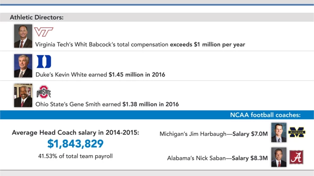
Task: Click 'Ohio State's Gene Smith earned' text
Action: [78, 104]
